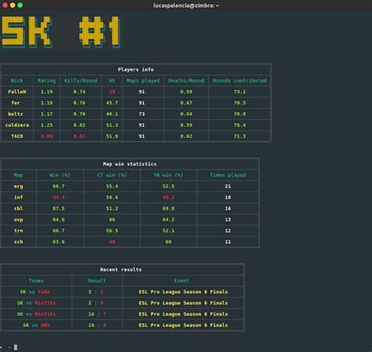
Task: Click event name in SK vs FaZe row
Action: point(183,292)
